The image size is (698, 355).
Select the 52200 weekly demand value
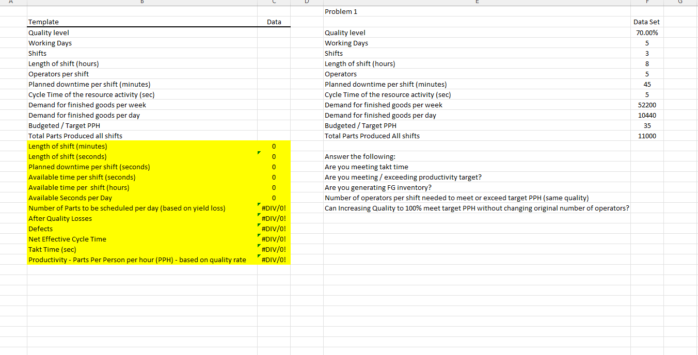click(646, 105)
